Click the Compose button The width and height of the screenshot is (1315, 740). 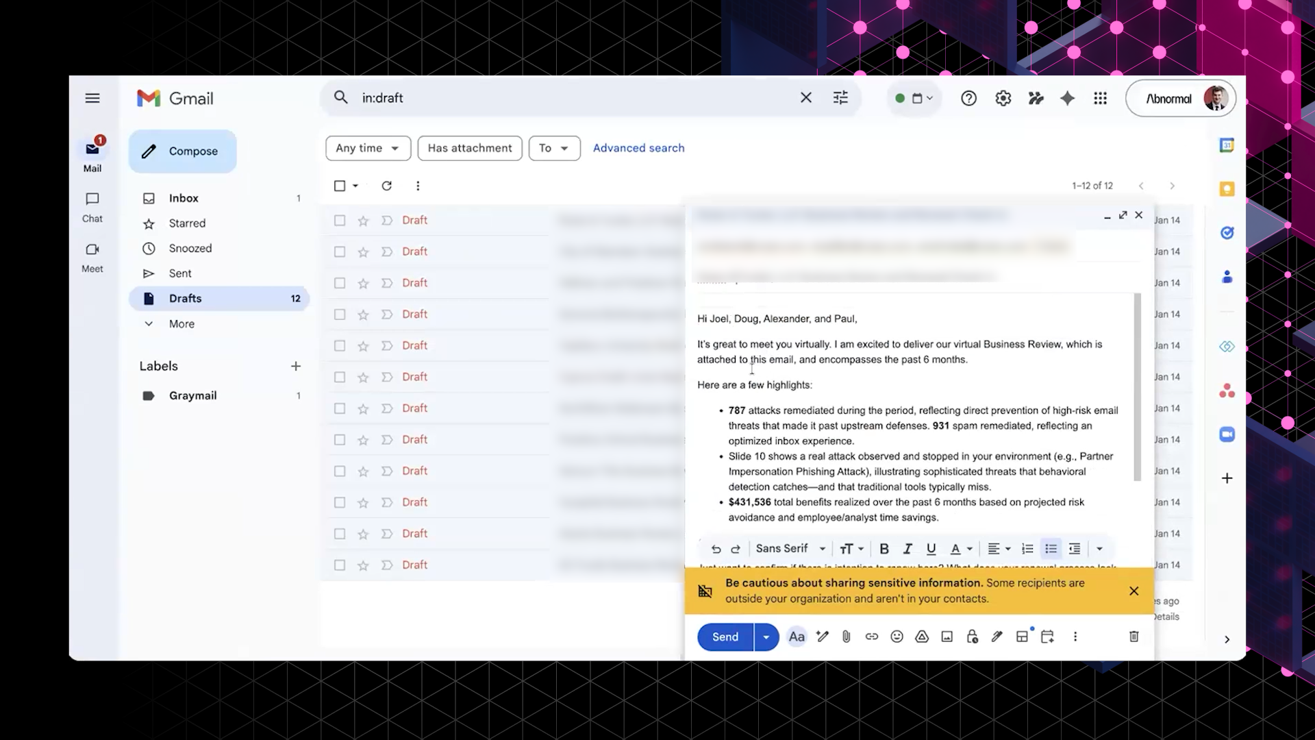click(182, 151)
